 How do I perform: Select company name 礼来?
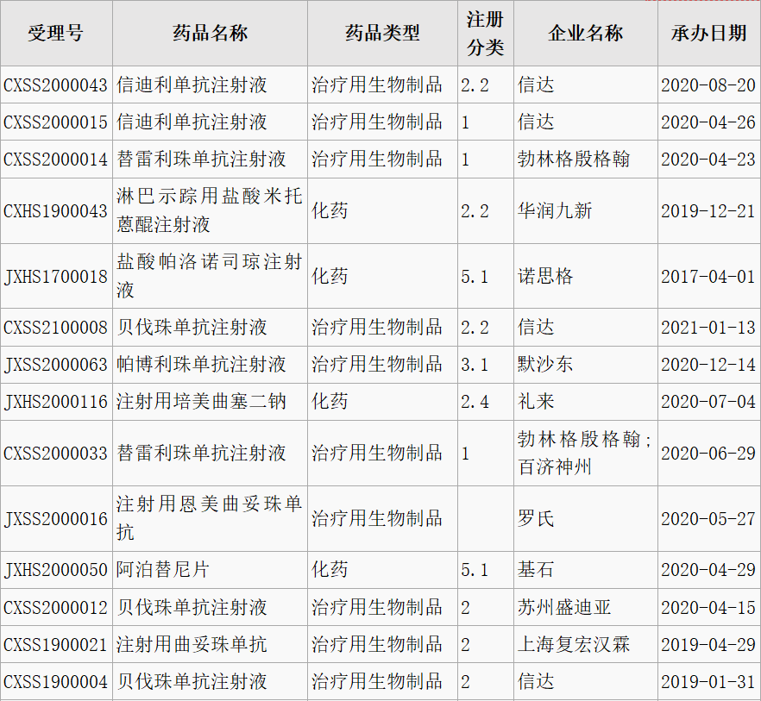(x=536, y=401)
